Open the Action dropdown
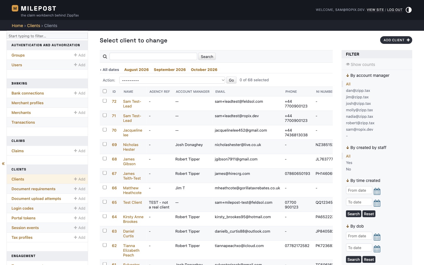 [x=172, y=80]
